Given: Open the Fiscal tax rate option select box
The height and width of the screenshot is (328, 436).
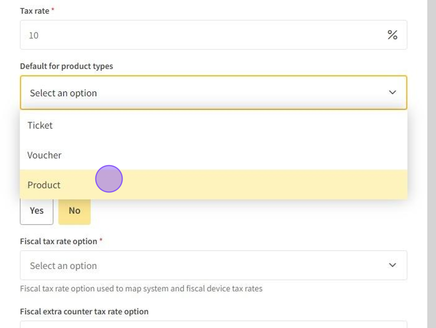Looking at the screenshot, I should coord(210,265).
